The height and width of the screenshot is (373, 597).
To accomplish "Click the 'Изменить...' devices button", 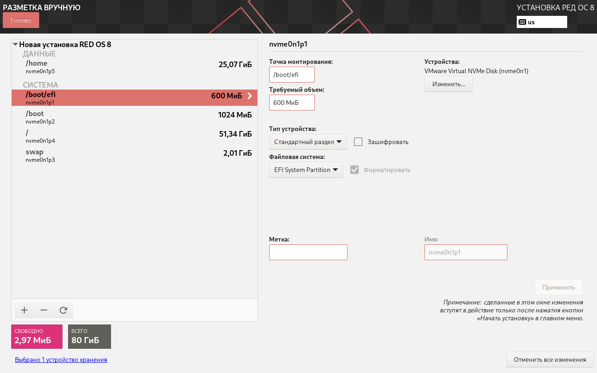I will click(x=449, y=84).
